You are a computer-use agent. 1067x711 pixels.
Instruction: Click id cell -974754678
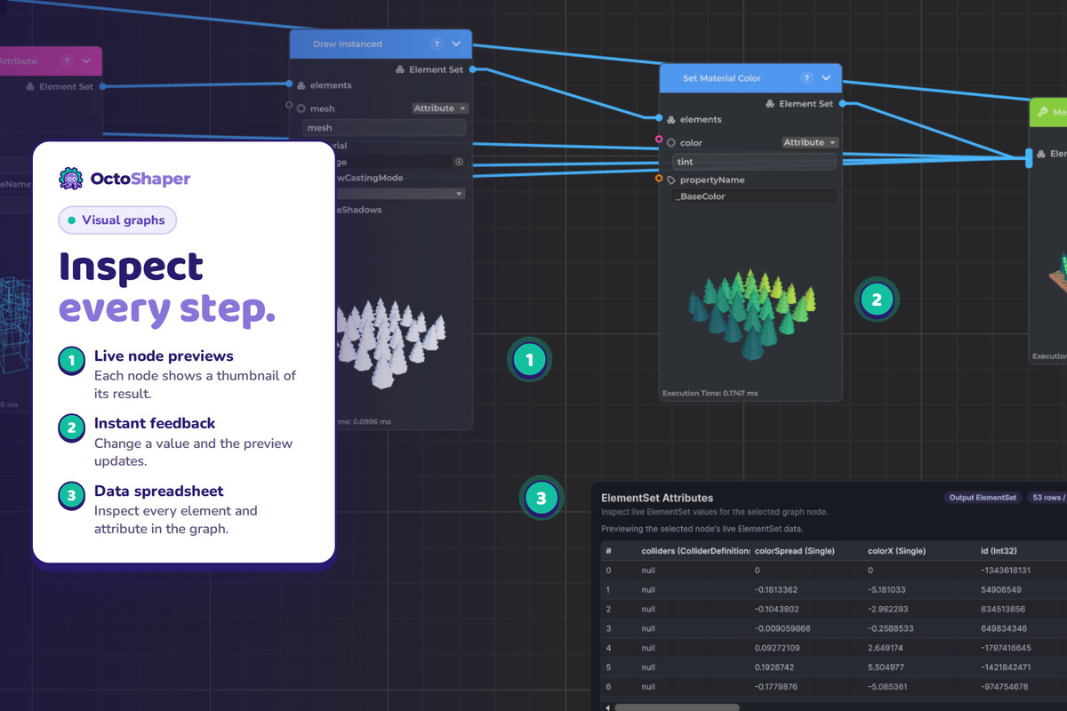pos(1005,687)
